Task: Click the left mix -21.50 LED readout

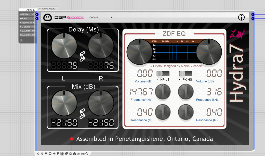Action: click(64, 123)
